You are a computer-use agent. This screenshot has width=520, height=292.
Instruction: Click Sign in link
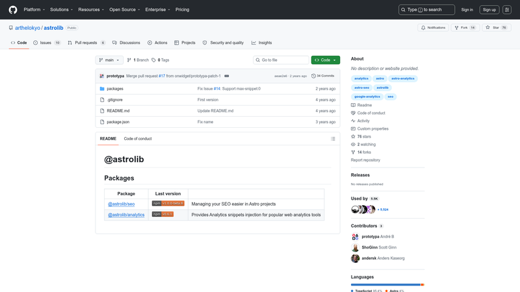(x=467, y=10)
